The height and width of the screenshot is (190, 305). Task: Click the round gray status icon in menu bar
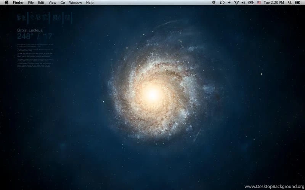(x=213, y=2)
